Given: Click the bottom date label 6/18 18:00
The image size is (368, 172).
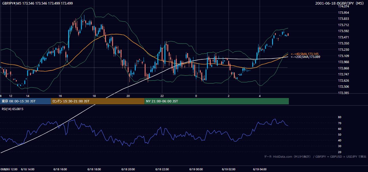Looking at the screenshot, I should pyautogui.click(x=94, y=169).
